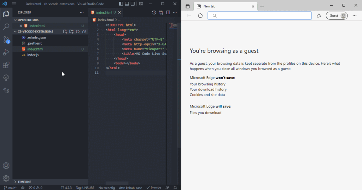Open the .prettierrc file

50,43
